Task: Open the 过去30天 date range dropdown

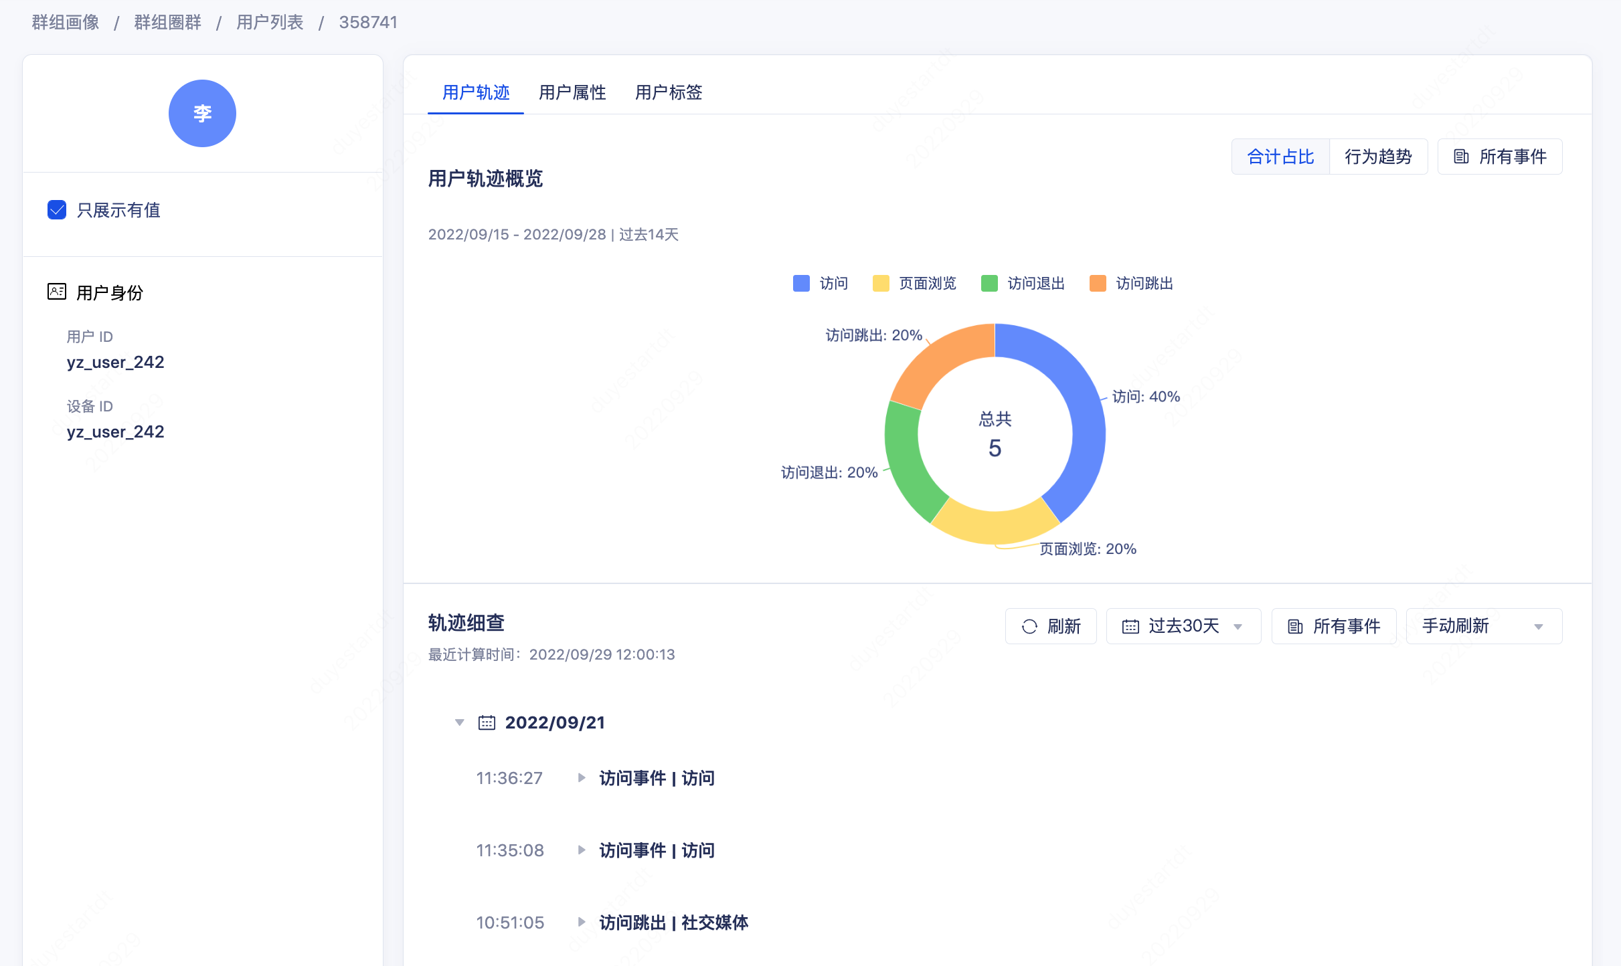Action: click(x=1183, y=626)
